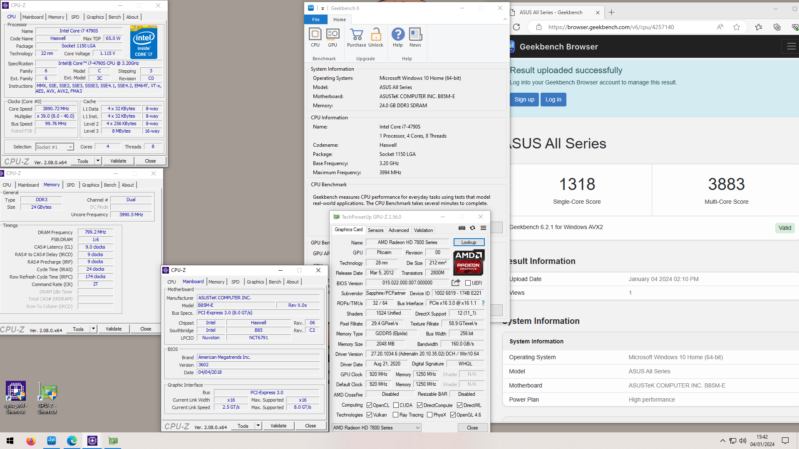Screen dimensions: 799x449
Task: Toggle the OpenCL checkbox in GPU-Z
Action: [369, 405]
